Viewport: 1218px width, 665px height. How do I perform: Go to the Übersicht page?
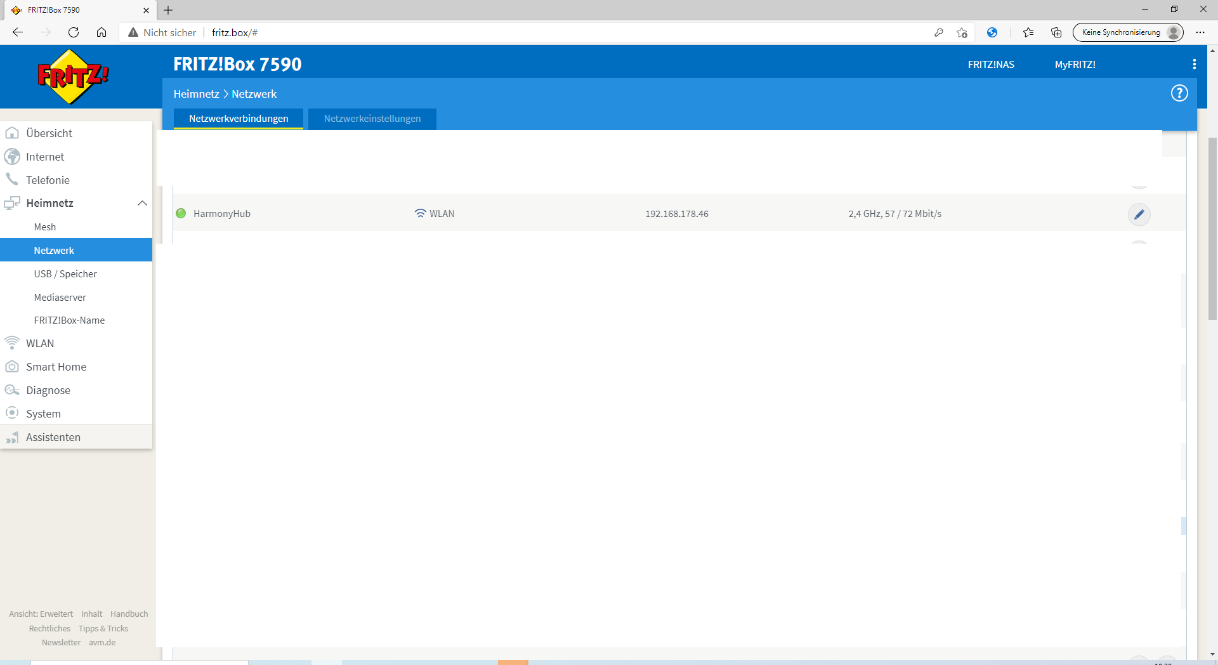click(x=49, y=133)
